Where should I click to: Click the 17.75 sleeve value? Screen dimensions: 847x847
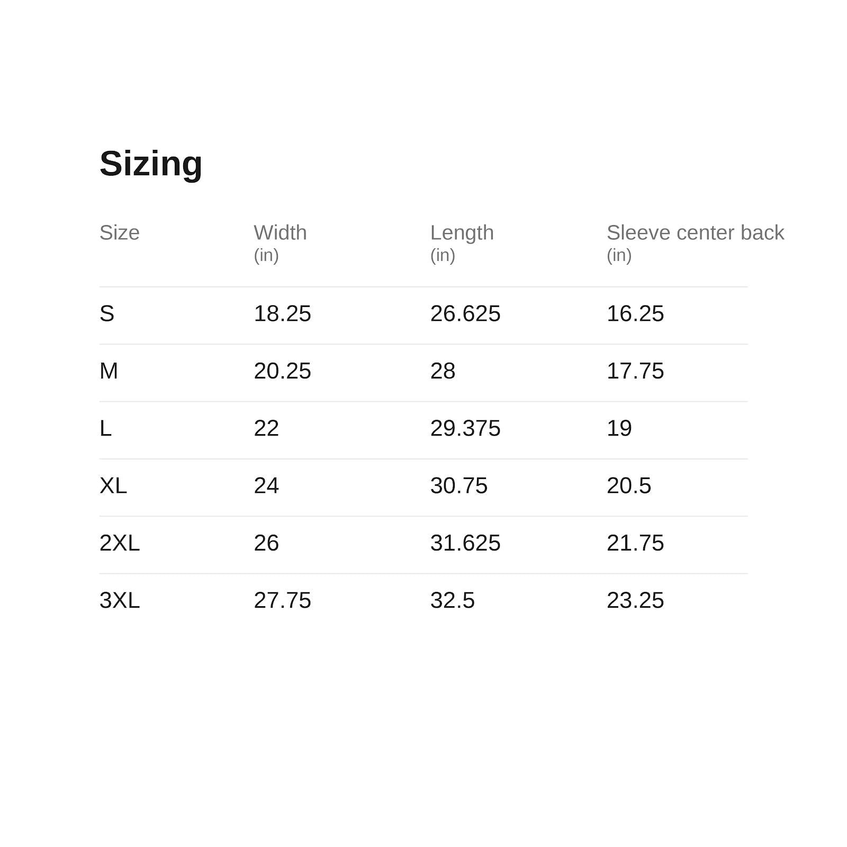pos(635,371)
